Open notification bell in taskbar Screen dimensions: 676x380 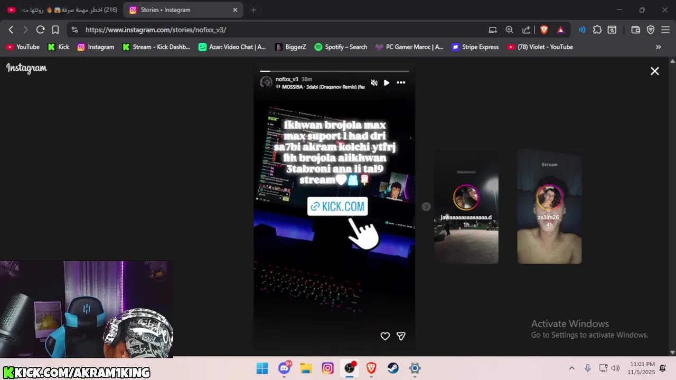[x=663, y=368]
